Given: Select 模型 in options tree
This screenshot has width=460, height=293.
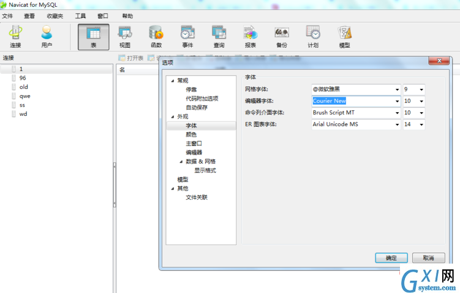Looking at the screenshot, I should (183, 180).
